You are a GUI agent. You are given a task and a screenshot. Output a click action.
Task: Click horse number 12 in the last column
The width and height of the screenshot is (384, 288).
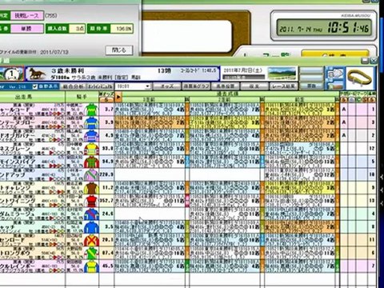(x=372, y=149)
